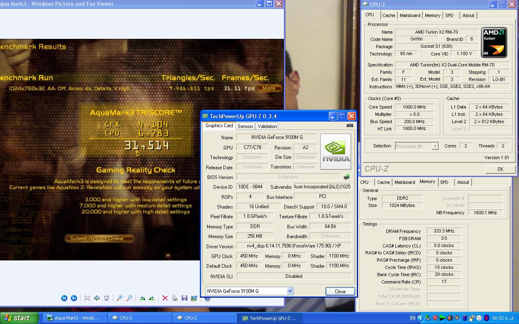Click the Core Speed 1000.0 MHz value
This screenshot has width=519, height=324.
click(414, 107)
